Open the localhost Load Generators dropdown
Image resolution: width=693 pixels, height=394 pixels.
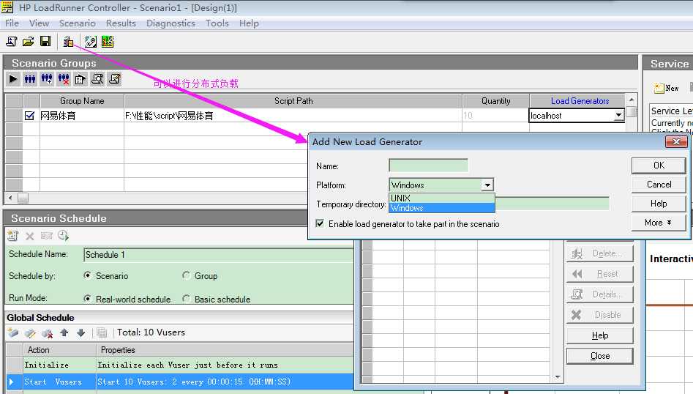click(619, 116)
